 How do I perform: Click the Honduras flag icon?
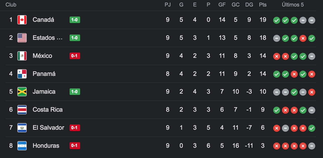point(22,145)
